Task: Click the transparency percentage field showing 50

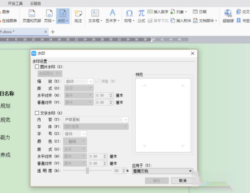Action: click(118, 170)
